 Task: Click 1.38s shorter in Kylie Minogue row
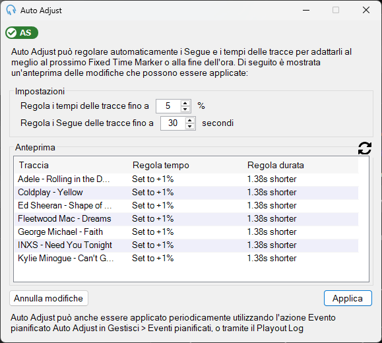(272, 258)
